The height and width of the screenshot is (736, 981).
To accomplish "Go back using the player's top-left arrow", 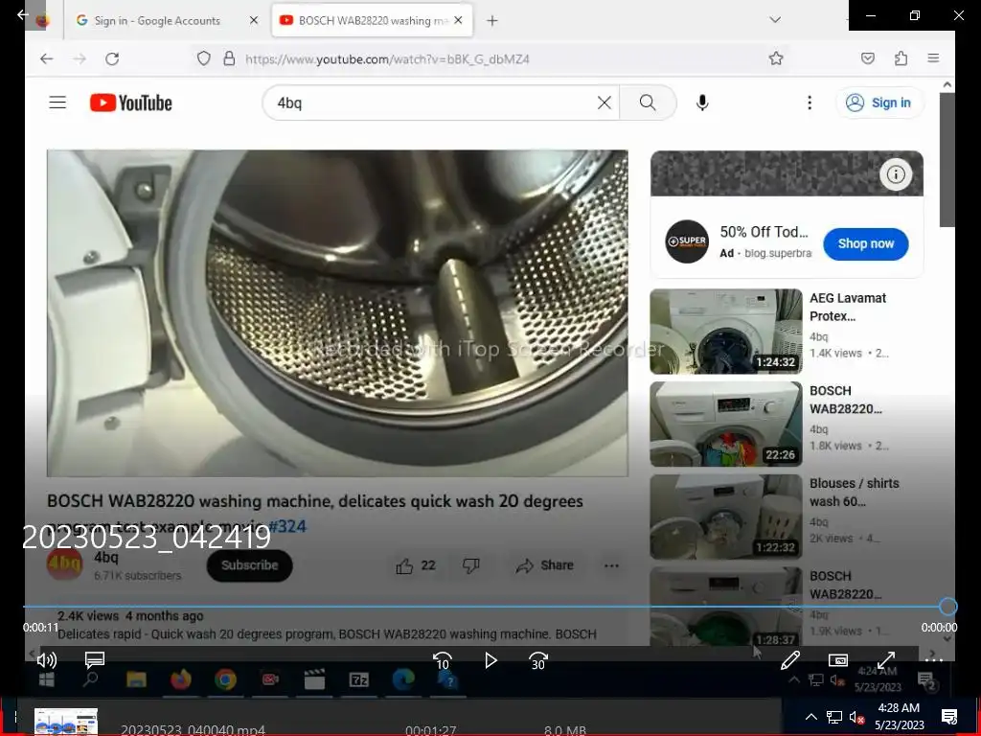I will pos(23,13).
